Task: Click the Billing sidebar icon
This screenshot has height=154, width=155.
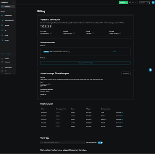Action: (2, 35)
